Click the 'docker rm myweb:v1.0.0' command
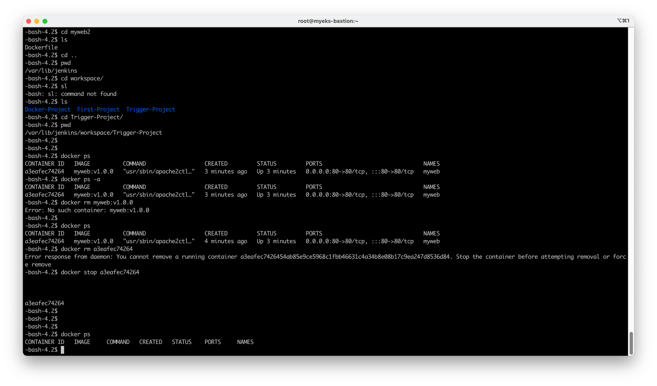The height and width of the screenshot is (386, 657). pyautogui.click(x=97, y=203)
